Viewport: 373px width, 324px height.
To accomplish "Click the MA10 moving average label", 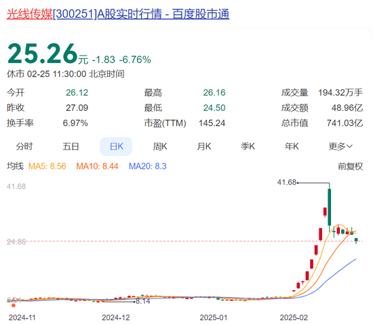I will pos(97,166).
